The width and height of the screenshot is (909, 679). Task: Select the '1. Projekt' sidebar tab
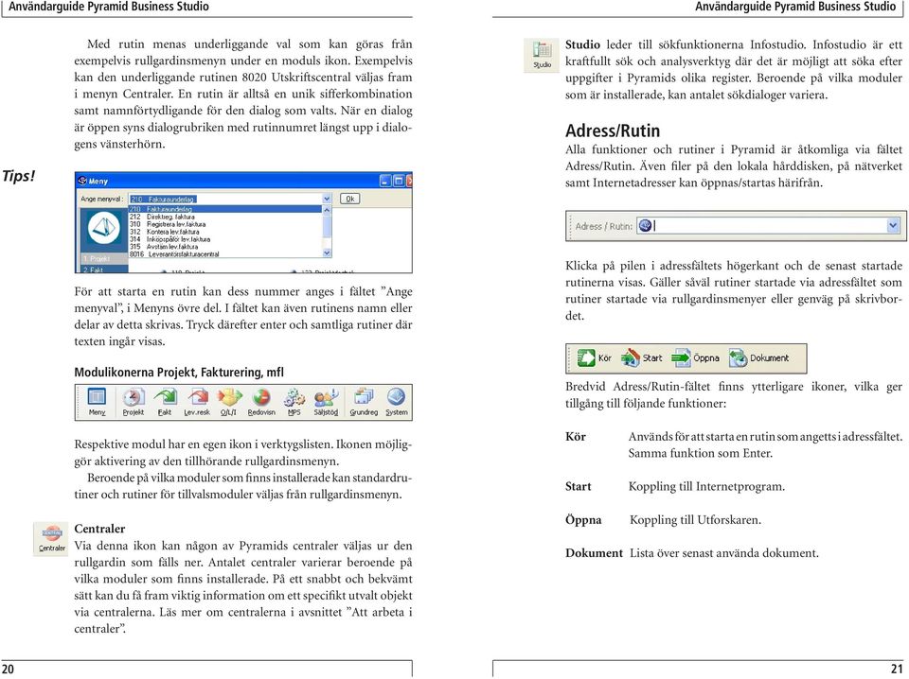tap(102, 259)
